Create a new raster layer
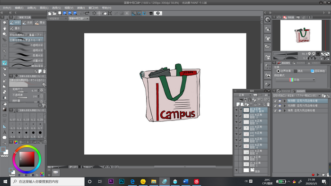 tap(238, 104)
